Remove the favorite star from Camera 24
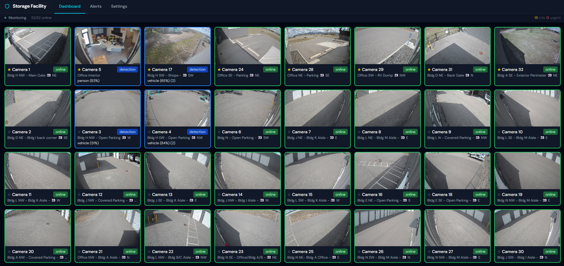 click(219, 70)
